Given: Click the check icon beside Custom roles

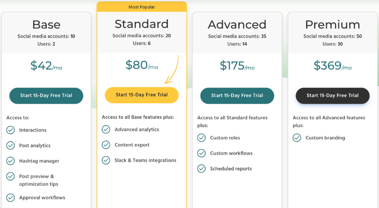Looking at the screenshot, I should (x=201, y=138).
